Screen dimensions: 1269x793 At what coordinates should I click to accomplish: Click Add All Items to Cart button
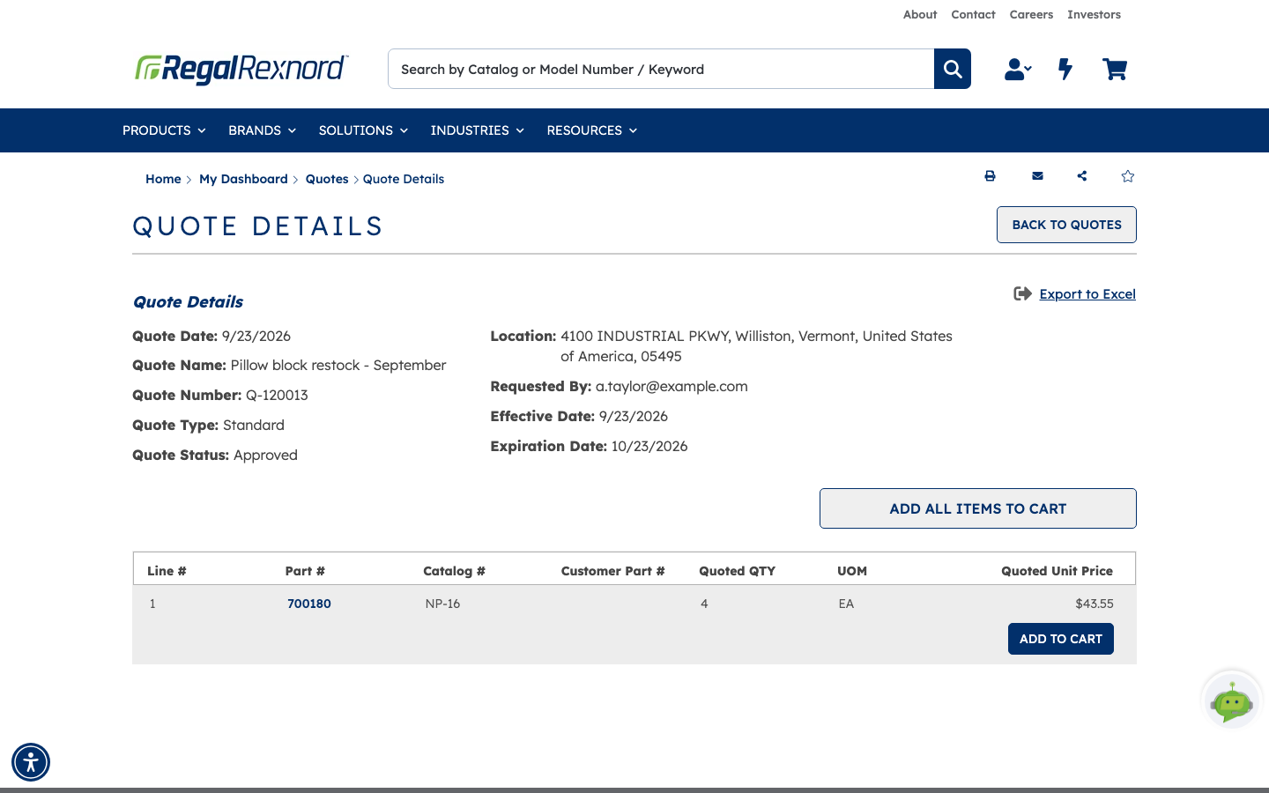pyautogui.click(x=978, y=508)
